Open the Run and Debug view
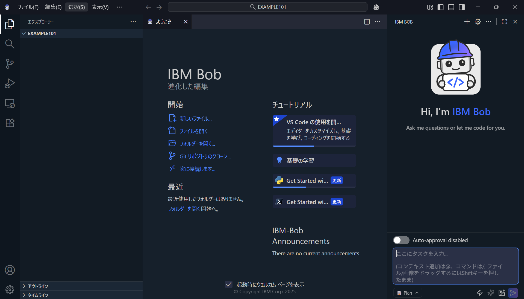524x299 pixels. [x=10, y=83]
